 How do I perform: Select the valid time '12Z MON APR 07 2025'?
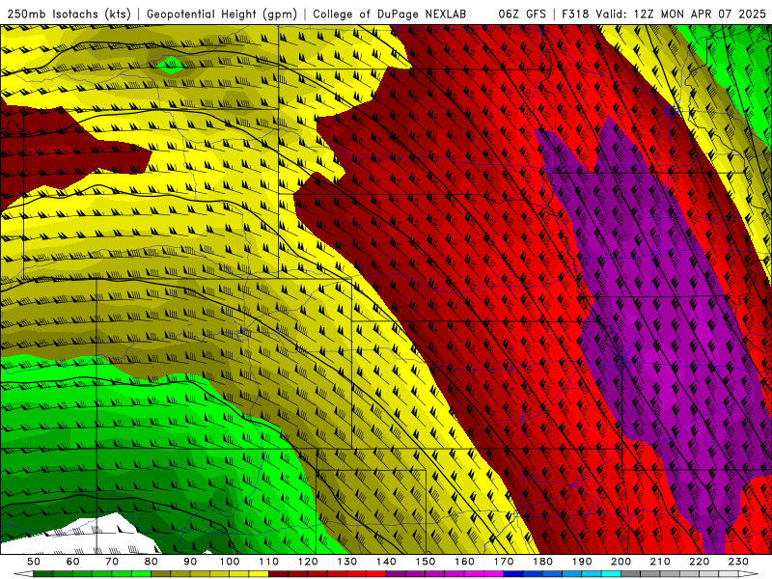click(x=700, y=14)
